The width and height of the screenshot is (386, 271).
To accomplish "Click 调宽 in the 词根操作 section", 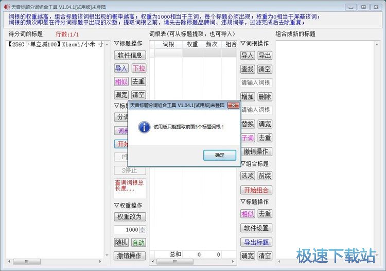I will tap(265, 124).
